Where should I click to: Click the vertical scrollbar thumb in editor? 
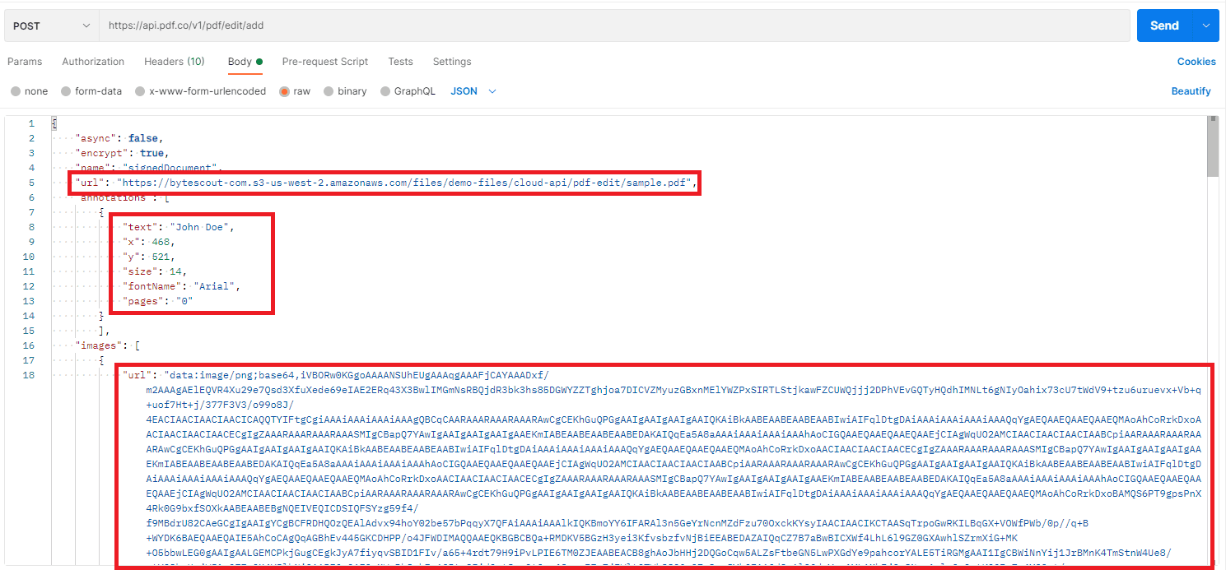tap(1212, 152)
